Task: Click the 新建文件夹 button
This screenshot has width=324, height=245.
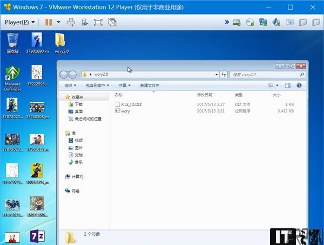Action: coord(150,85)
